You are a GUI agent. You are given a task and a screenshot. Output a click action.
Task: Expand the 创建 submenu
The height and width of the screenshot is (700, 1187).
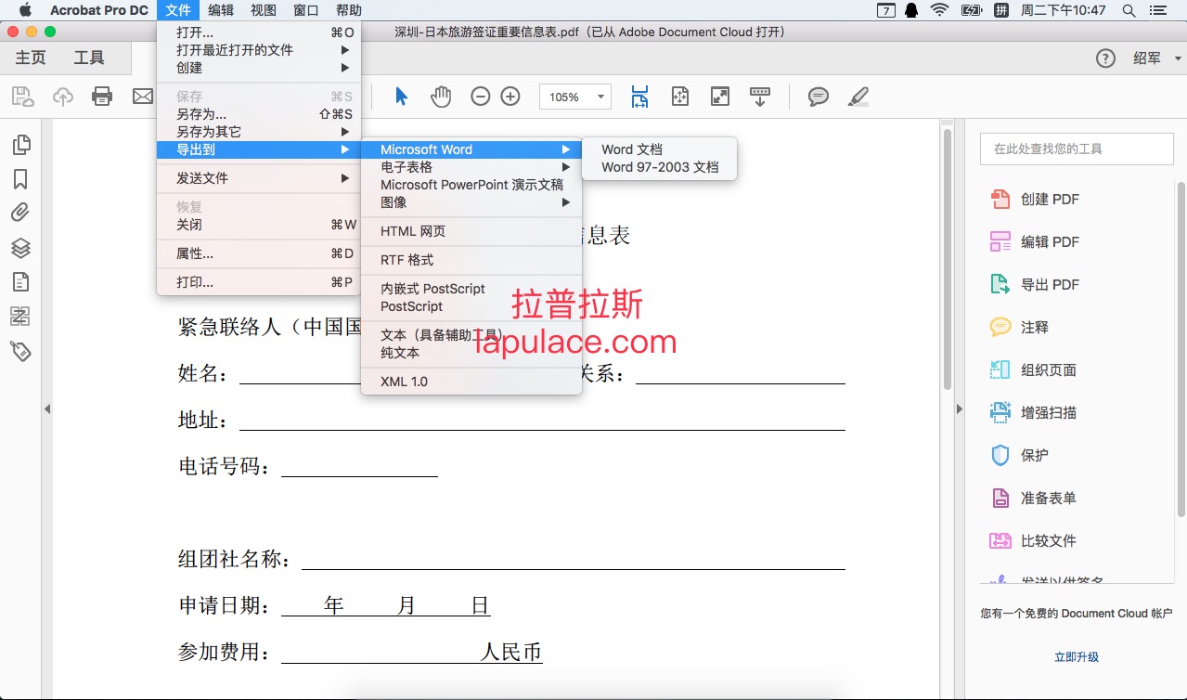259,68
